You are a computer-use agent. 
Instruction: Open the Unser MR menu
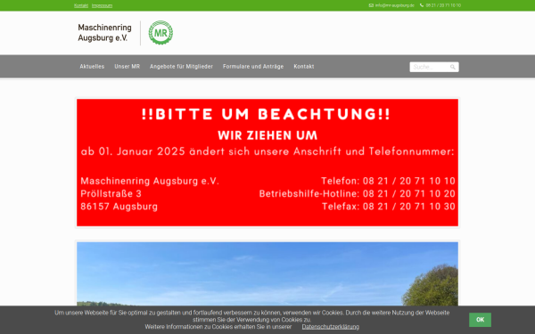click(x=127, y=67)
